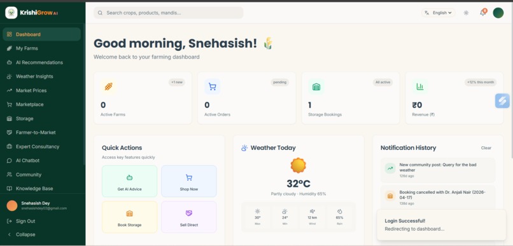
Task: Click the Storage sidebar icon
Action: [x=10, y=119]
